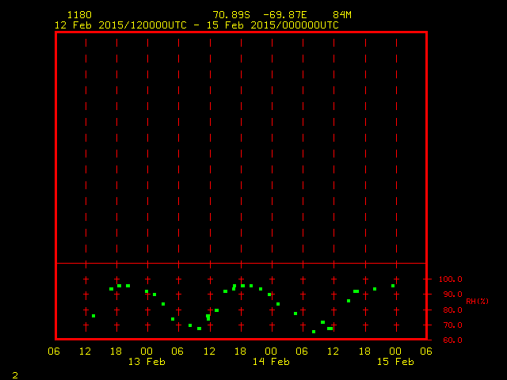Select the date range title text
The height and width of the screenshot is (380, 507).
196,25
